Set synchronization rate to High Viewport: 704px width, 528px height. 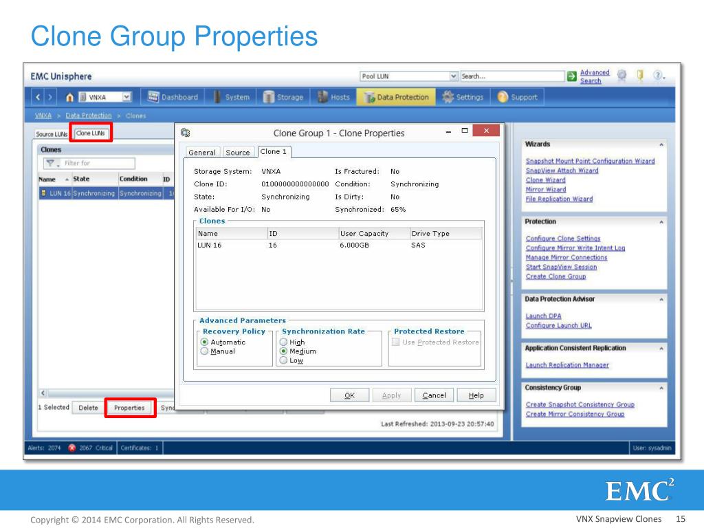tap(283, 342)
